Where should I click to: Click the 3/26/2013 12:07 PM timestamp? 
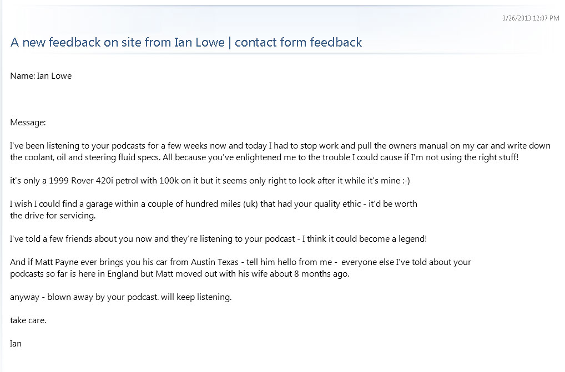pos(530,18)
